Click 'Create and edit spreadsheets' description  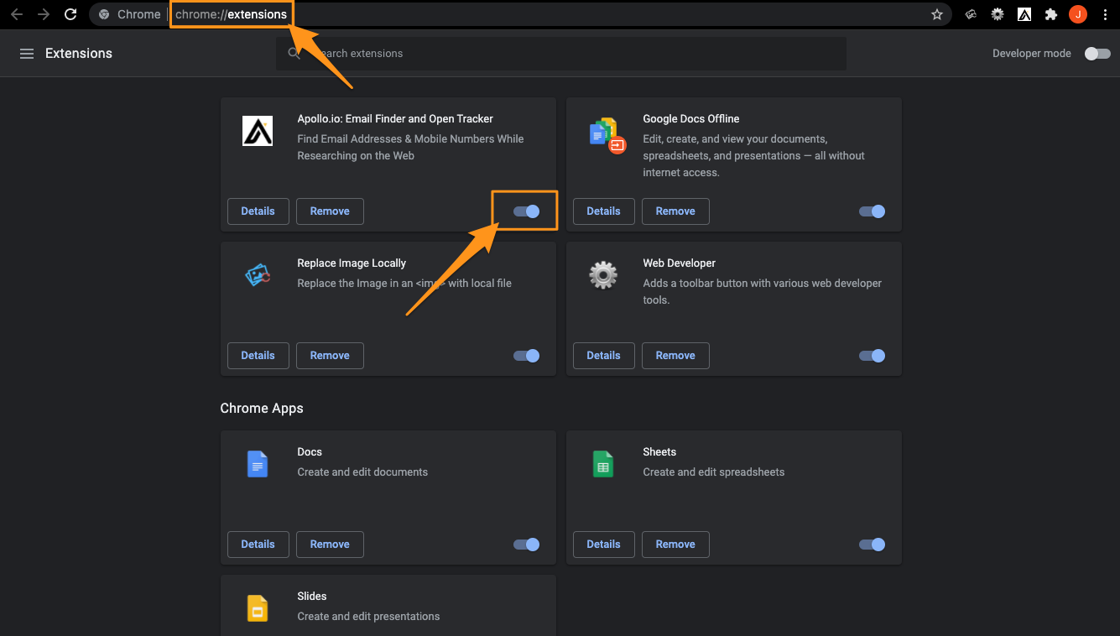(714, 472)
